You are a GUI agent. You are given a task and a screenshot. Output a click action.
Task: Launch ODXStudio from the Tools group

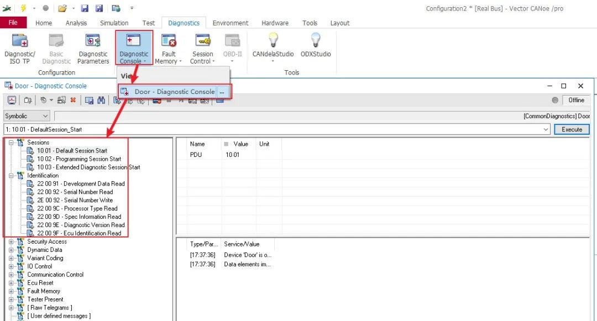[x=316, y=46]
